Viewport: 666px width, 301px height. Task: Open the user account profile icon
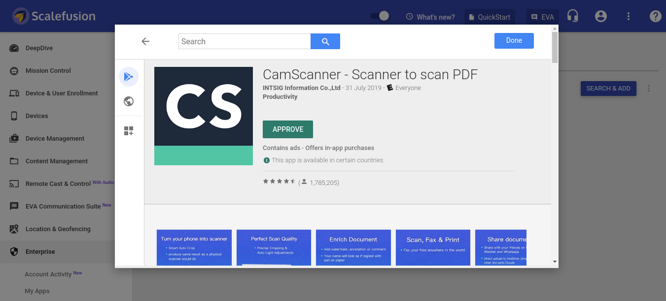600,16
